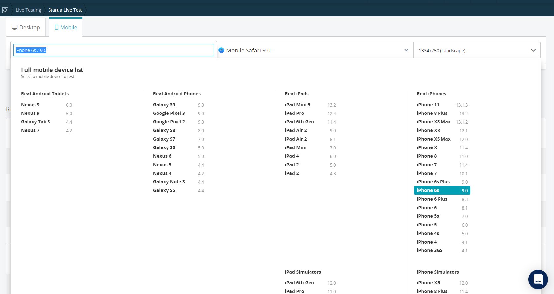Select real iPhone XR 12.1
This screenshot has width=554, height=294.
tap(442, 130)
